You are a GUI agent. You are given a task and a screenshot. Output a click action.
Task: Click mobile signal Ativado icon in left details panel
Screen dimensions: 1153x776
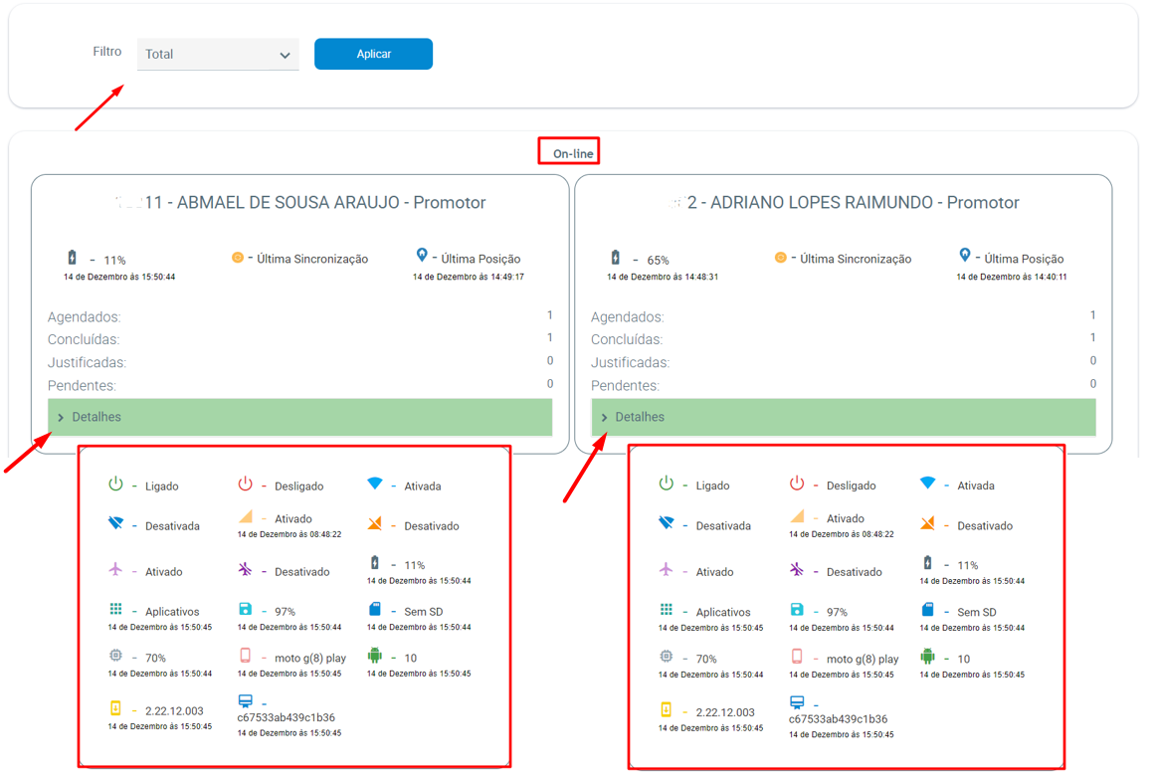246,516
